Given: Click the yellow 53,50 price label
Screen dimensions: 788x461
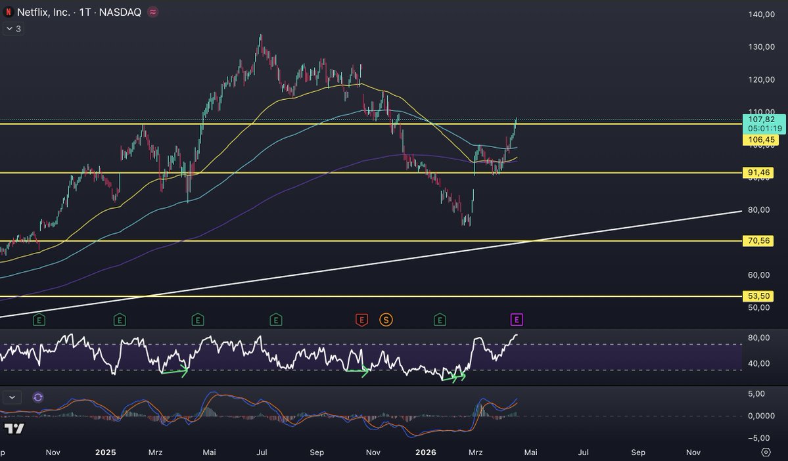Looking at the screenshot, I should click(x=758, y=296).
